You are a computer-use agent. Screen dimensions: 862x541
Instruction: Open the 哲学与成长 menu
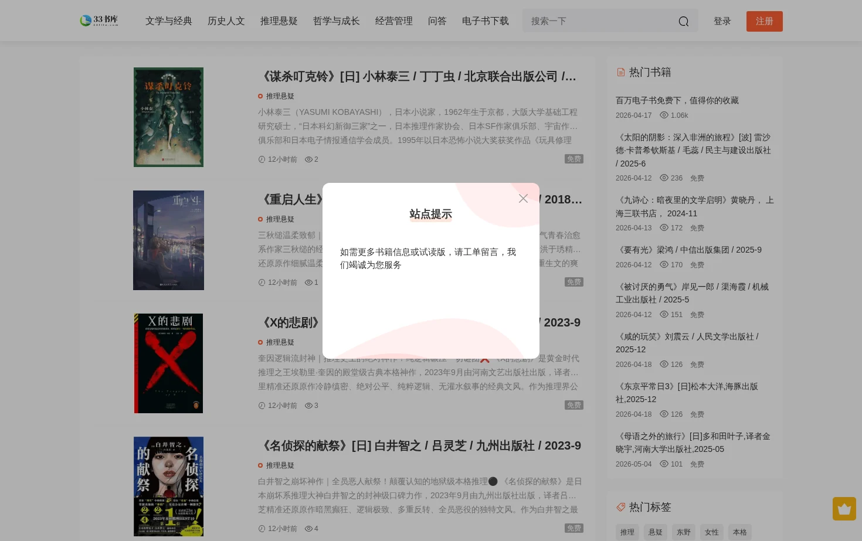(x=337, y=21)
